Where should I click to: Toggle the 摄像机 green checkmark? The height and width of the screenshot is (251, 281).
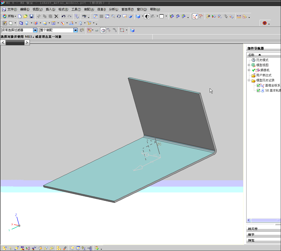coord(253,70)
